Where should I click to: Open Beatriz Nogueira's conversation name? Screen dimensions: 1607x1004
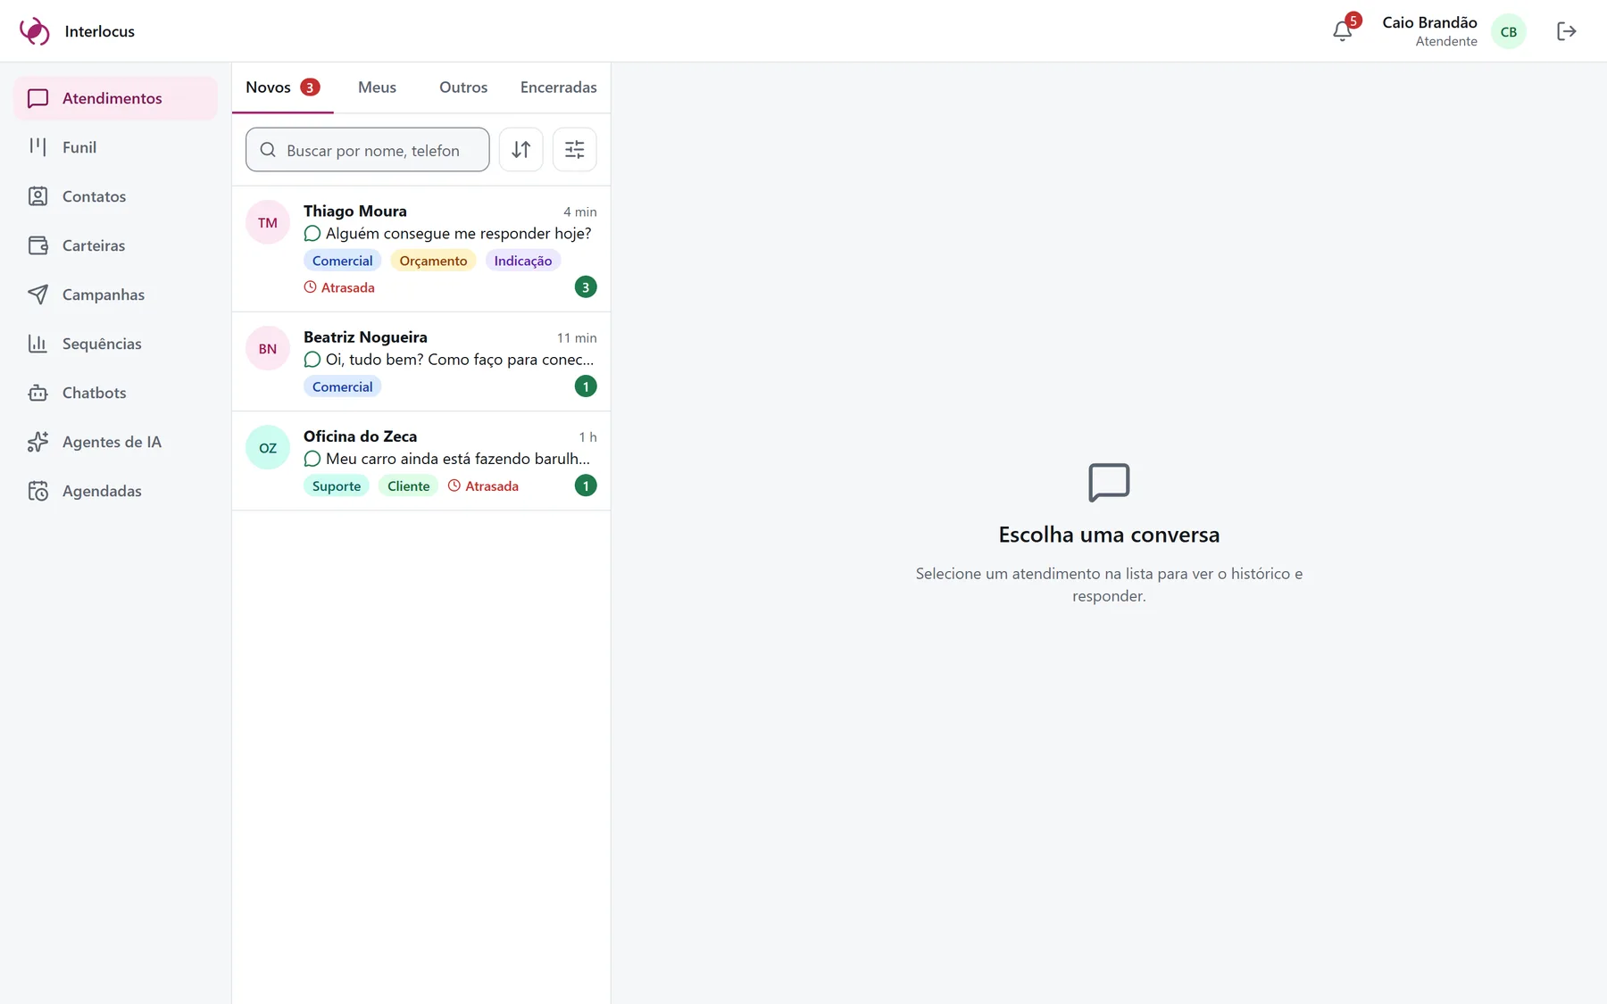click(x=365, y=336)
